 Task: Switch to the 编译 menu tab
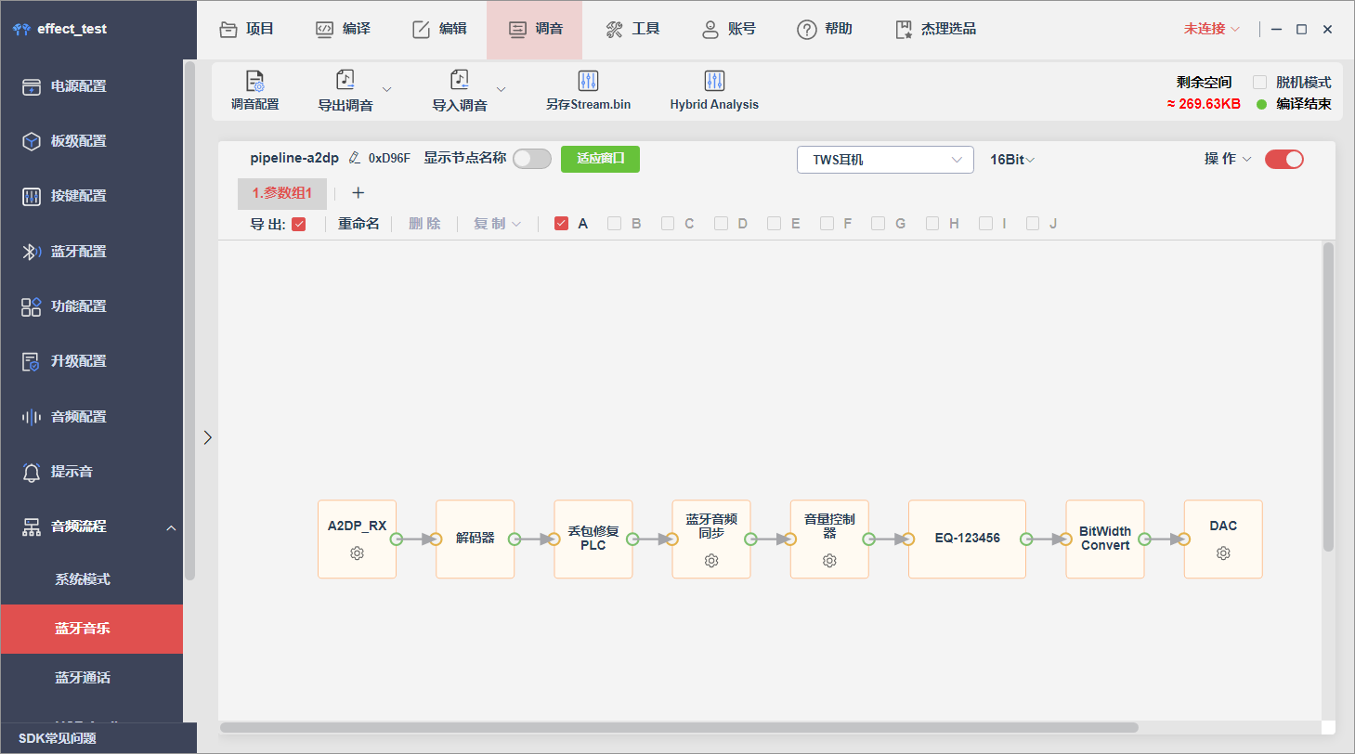[344, 30]
